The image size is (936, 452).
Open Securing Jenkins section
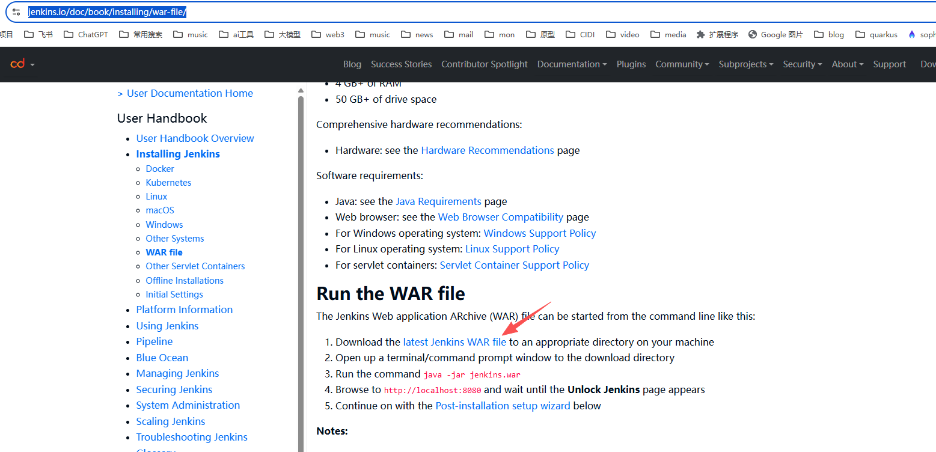pyautogui.click(x=174, y=389)
